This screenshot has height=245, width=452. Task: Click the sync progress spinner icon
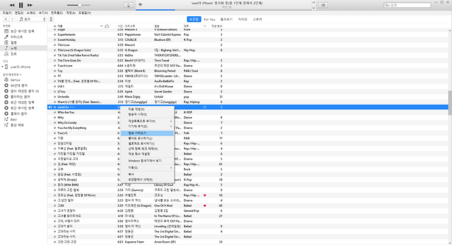coord(140,4)
